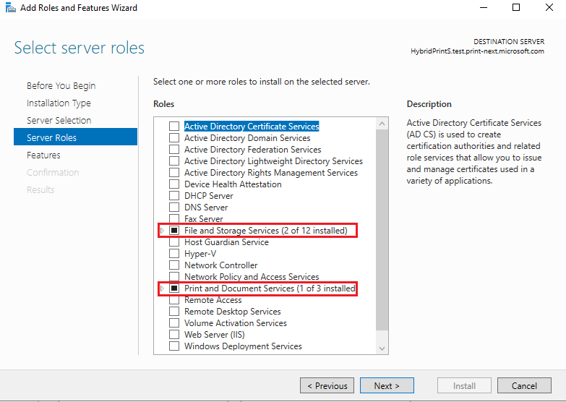This screenshot has width=566, height=402.
Task: Expand Print and Document Services node
Action: click(163, 288)
